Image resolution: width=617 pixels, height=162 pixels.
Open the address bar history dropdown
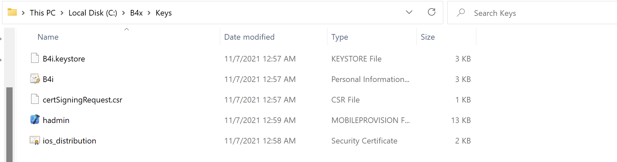pos(409,13)
